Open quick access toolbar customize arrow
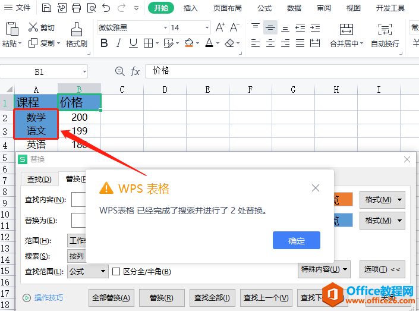The height and width of the screenshot is (311, 419). (136, 8)
